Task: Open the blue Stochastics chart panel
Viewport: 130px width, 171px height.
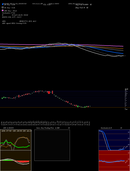Action: [x=114, y=140]
